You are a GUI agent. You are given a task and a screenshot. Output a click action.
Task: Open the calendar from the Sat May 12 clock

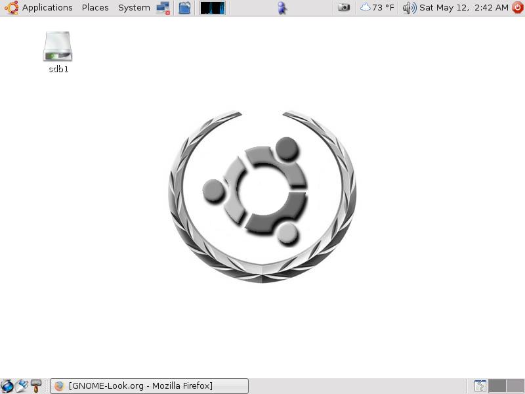pyautogui.click(x=464, y=7)
